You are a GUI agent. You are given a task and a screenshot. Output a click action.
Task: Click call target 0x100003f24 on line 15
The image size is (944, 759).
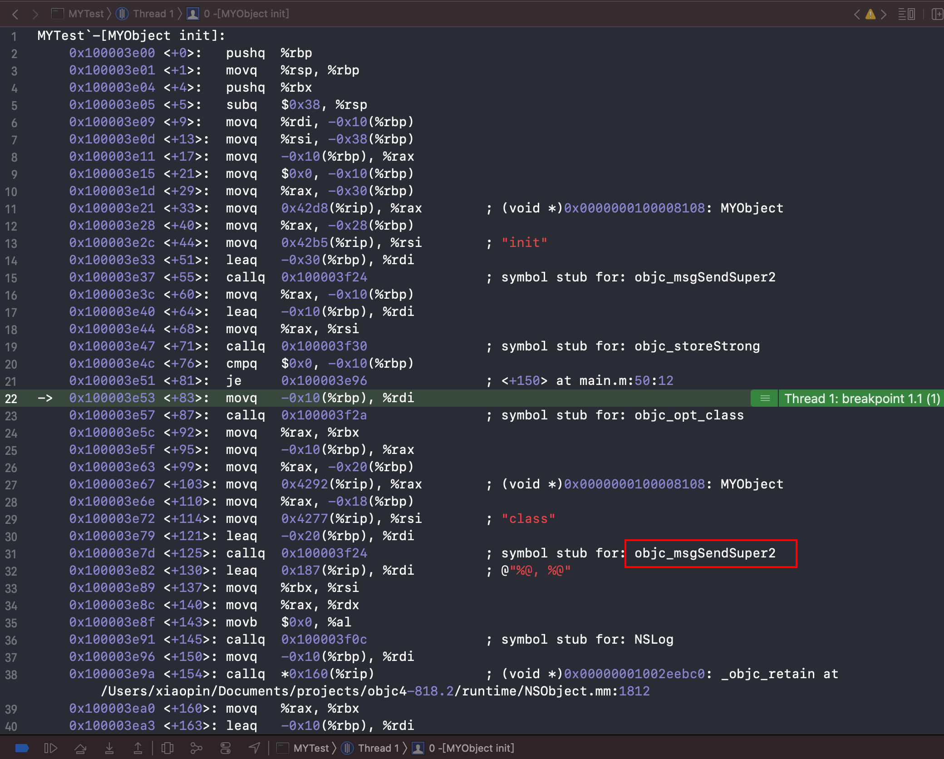[x=324, y=277]
